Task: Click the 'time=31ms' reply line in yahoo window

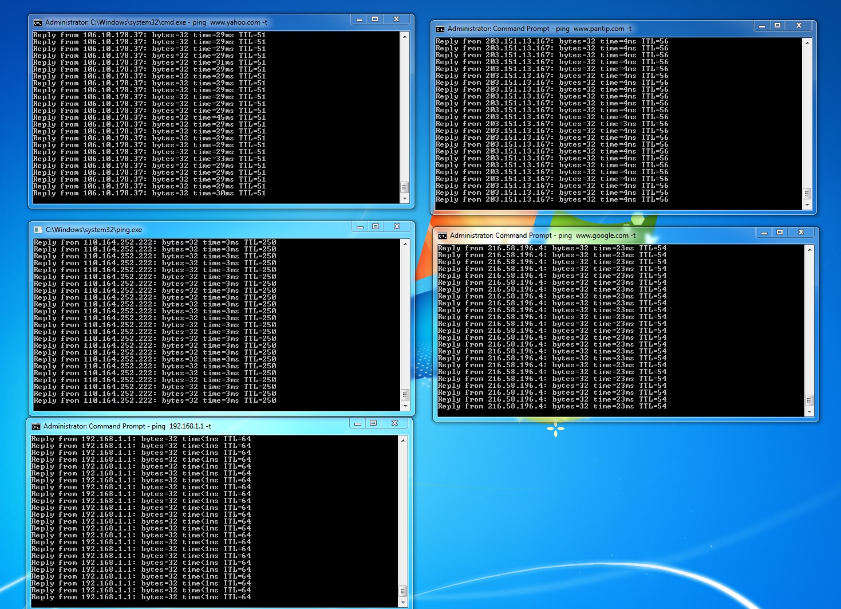Action: [149, 62]
